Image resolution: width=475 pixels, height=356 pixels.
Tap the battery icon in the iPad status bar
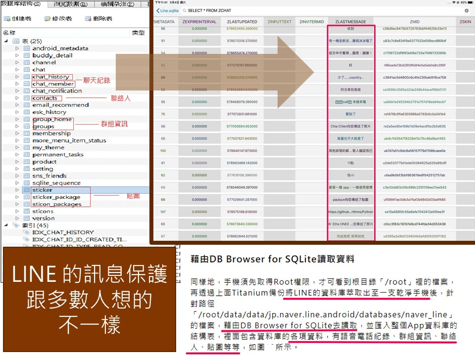pos(471,2)
